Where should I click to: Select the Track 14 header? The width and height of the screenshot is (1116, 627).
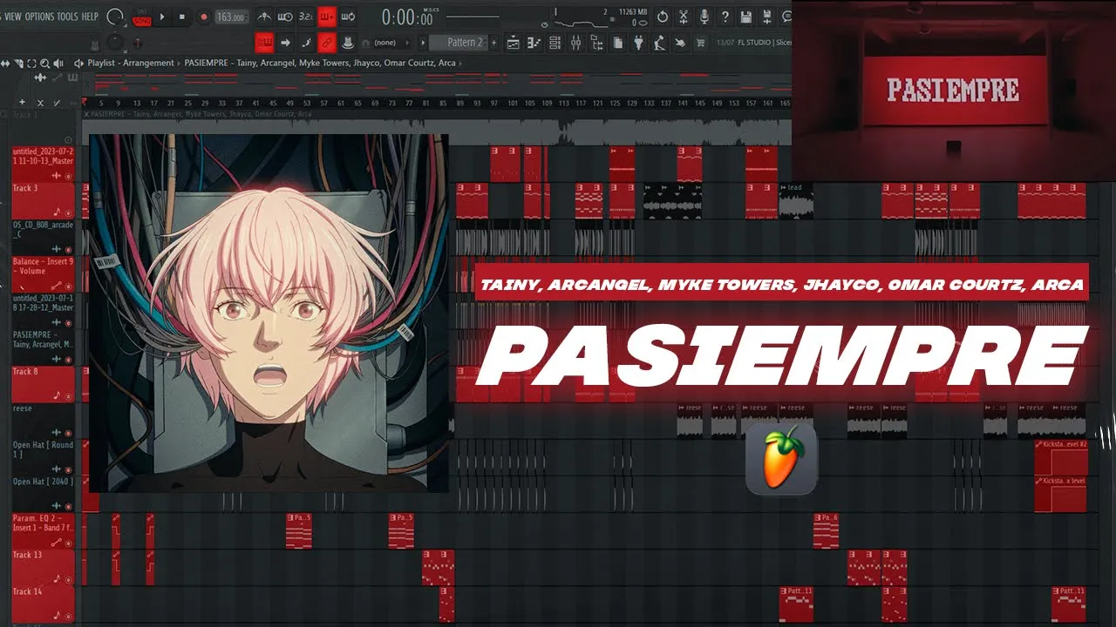pos(42,603)
